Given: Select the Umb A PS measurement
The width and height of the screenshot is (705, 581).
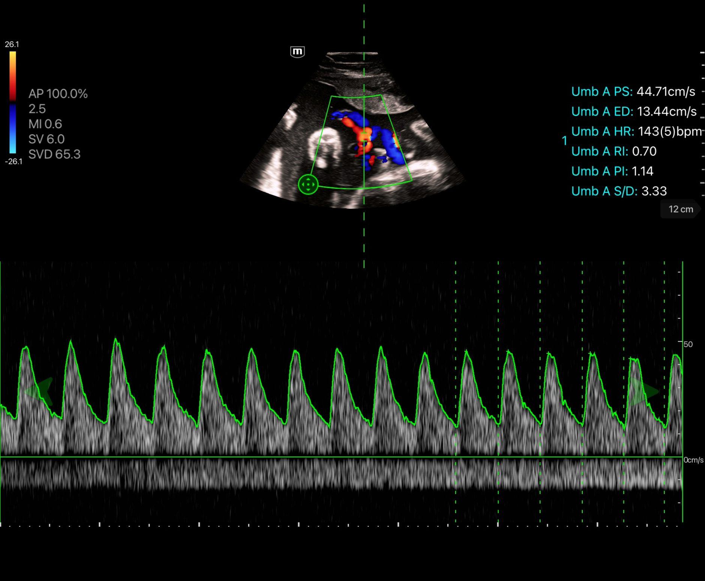Looking at the screenshot, I should click(633, 92).
